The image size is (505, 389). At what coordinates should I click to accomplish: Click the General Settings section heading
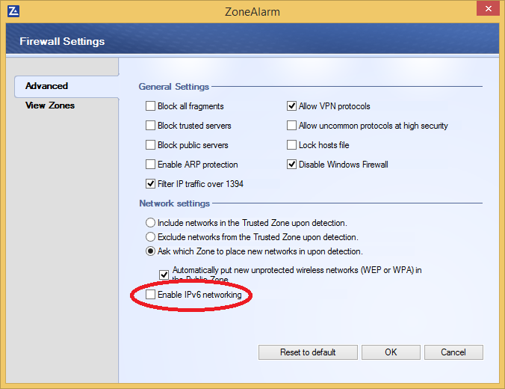pyautogui.click(x=174, y=87)
